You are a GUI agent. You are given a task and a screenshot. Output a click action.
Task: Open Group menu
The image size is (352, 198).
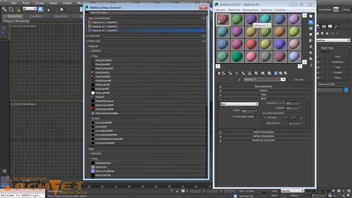(39, 3)
